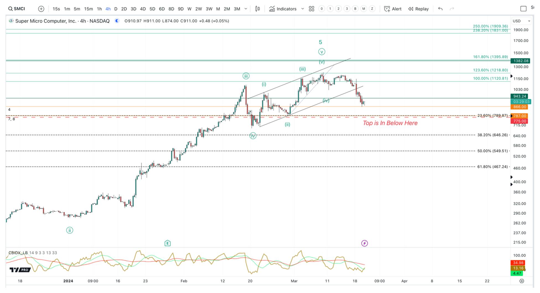Toggle the circled 0 quick button
This screenshot has width=540, height=293.
321,9
